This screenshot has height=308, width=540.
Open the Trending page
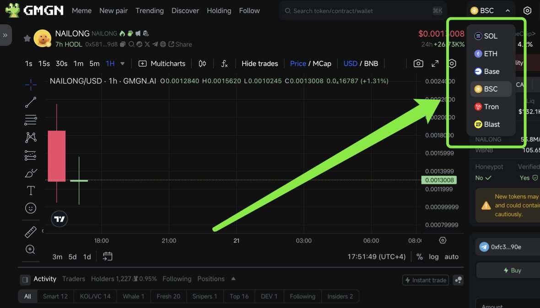tap(150, 11)
